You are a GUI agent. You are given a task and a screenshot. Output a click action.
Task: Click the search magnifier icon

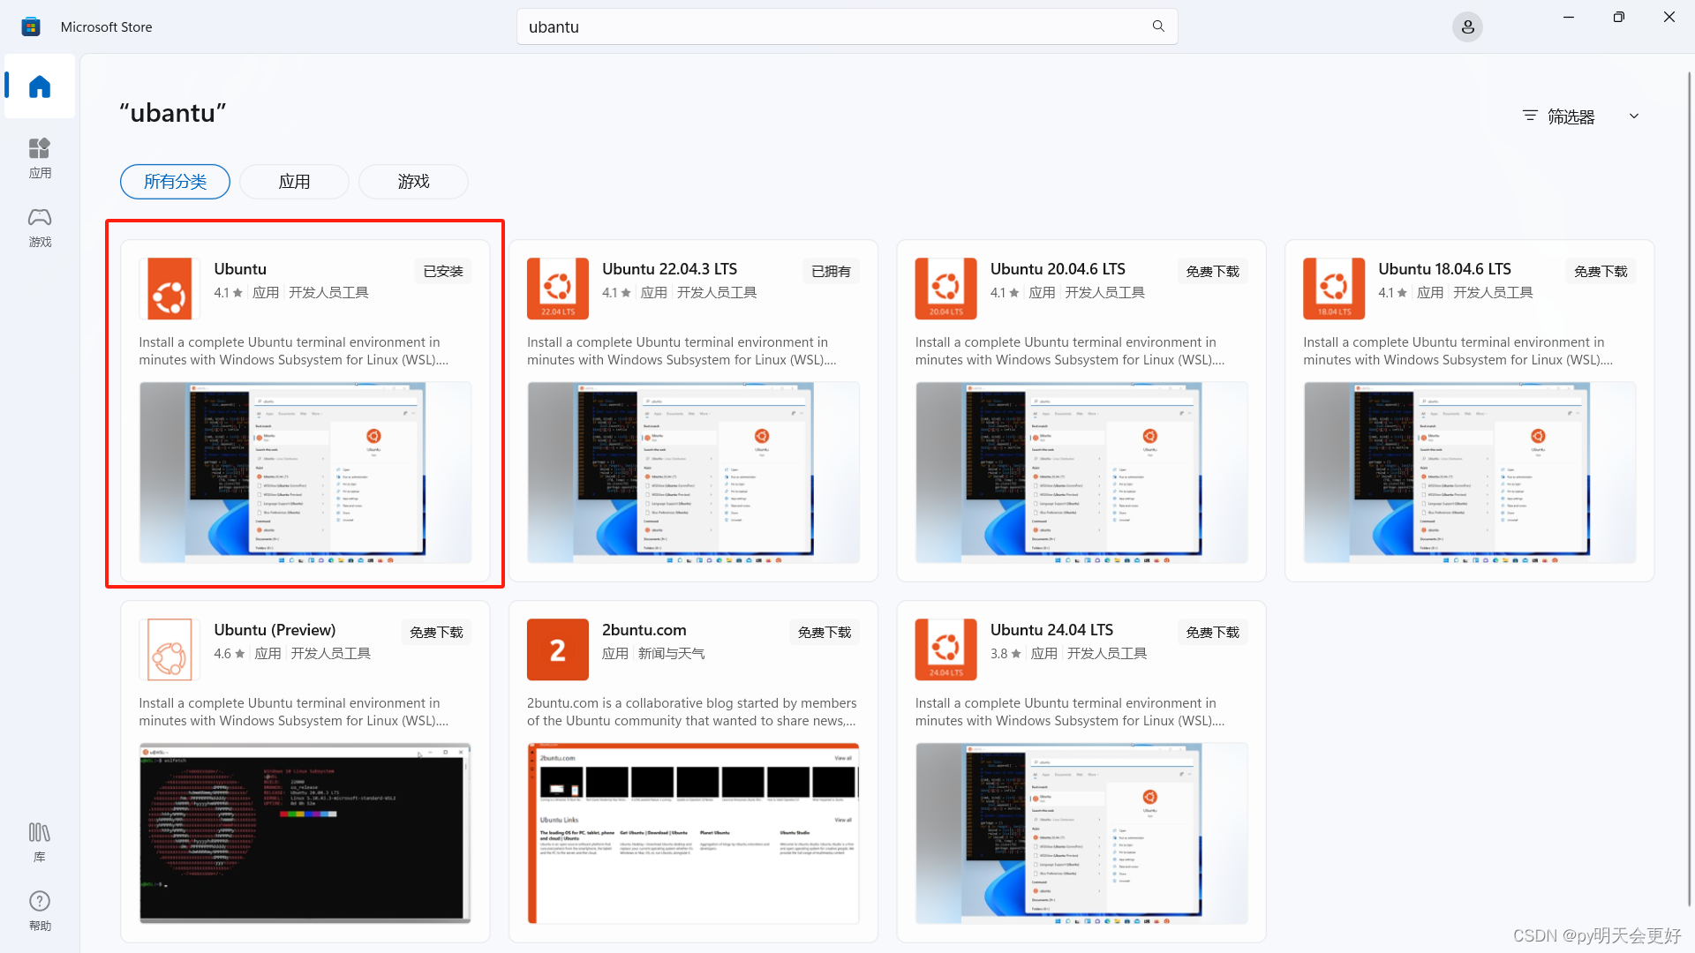click(x=1158, y=26)
